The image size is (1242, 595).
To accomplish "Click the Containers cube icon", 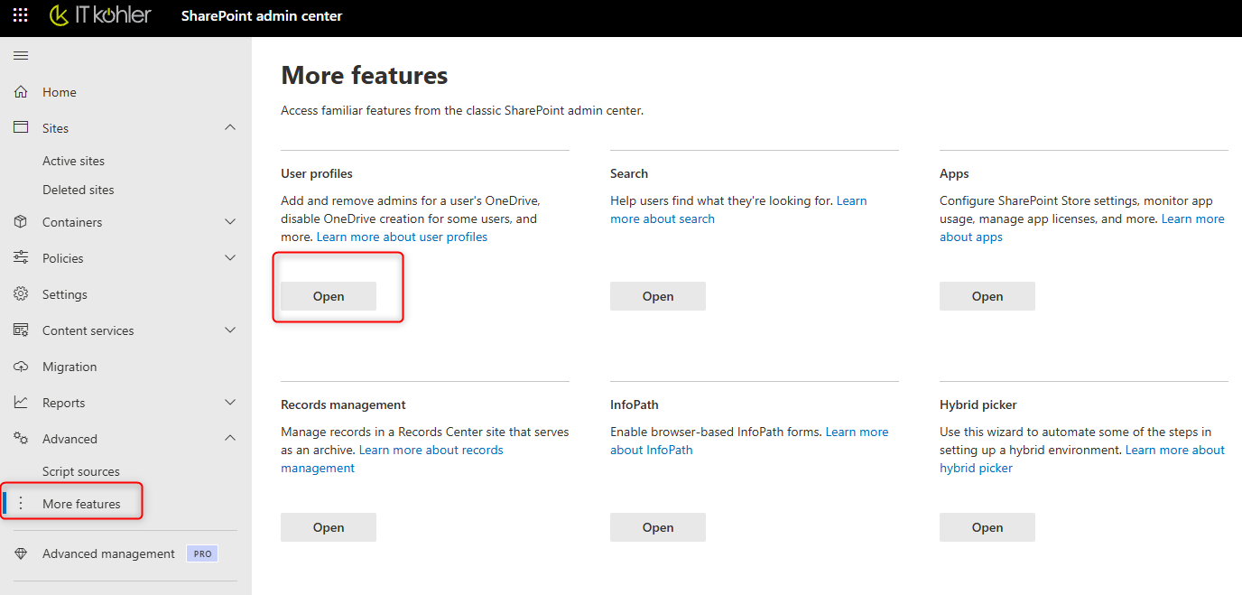I will coord(21,222).
